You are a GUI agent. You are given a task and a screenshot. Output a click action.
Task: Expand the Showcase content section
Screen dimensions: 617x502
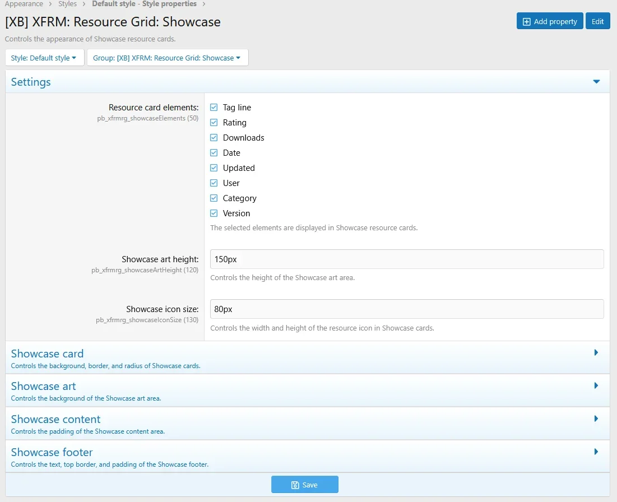596,419
